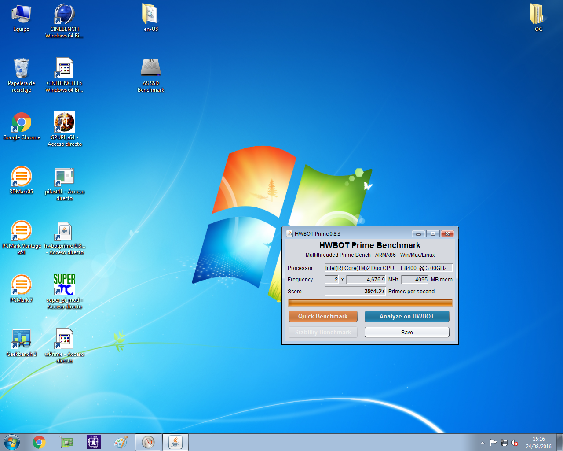
Task: Click the memory field showing 4095
Action: (415, 279)
